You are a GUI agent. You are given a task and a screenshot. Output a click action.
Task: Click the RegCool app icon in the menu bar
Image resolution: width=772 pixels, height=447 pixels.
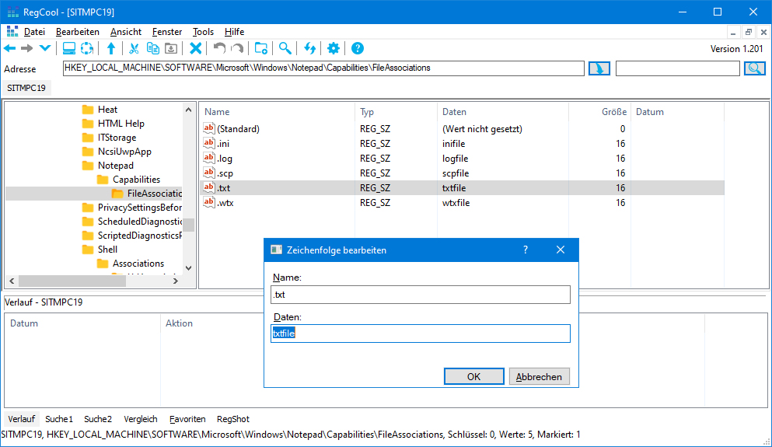pyautogui.click(x=12, y=32)
